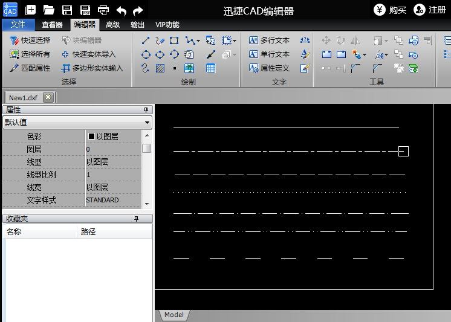The height and width of the screenshot is (322, 451).
Task: Click the Print icon in the title bar
Action: [103, 10]
